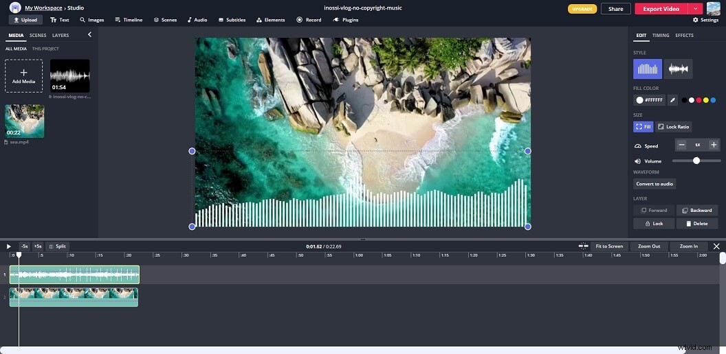Pick the blue color swatch
This screenshot has width=726, height=354.
713,100
